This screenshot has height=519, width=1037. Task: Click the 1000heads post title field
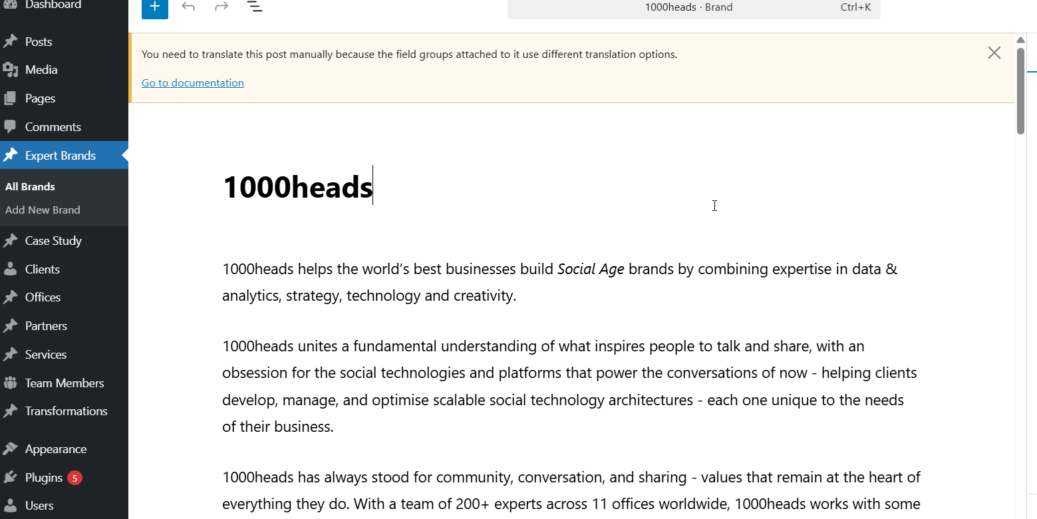click(571, 187)
